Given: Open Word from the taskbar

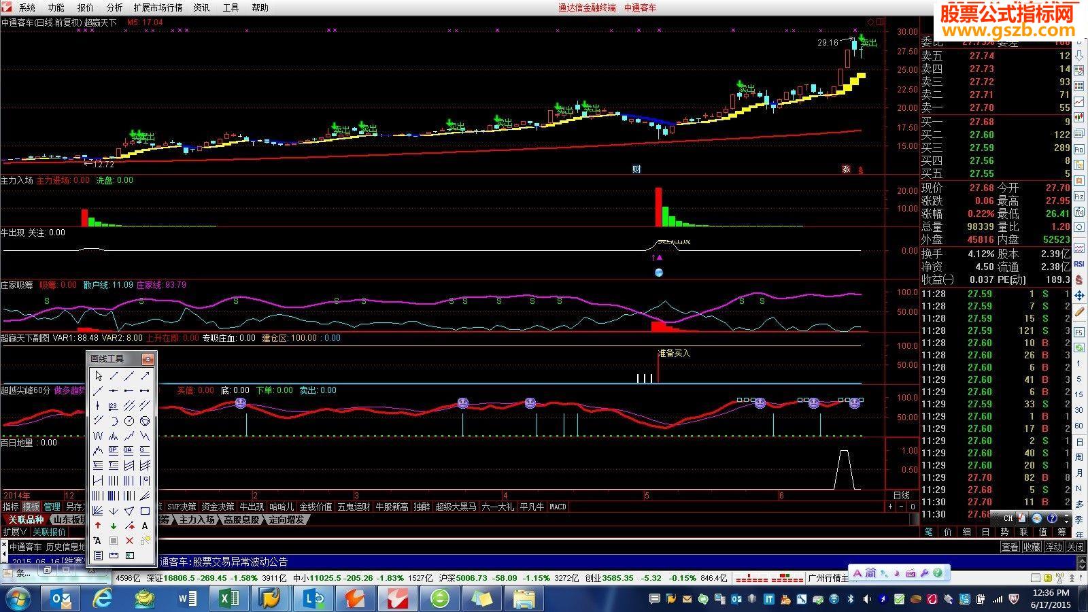Looking at the screenshot, I should [x=187, y=598].
